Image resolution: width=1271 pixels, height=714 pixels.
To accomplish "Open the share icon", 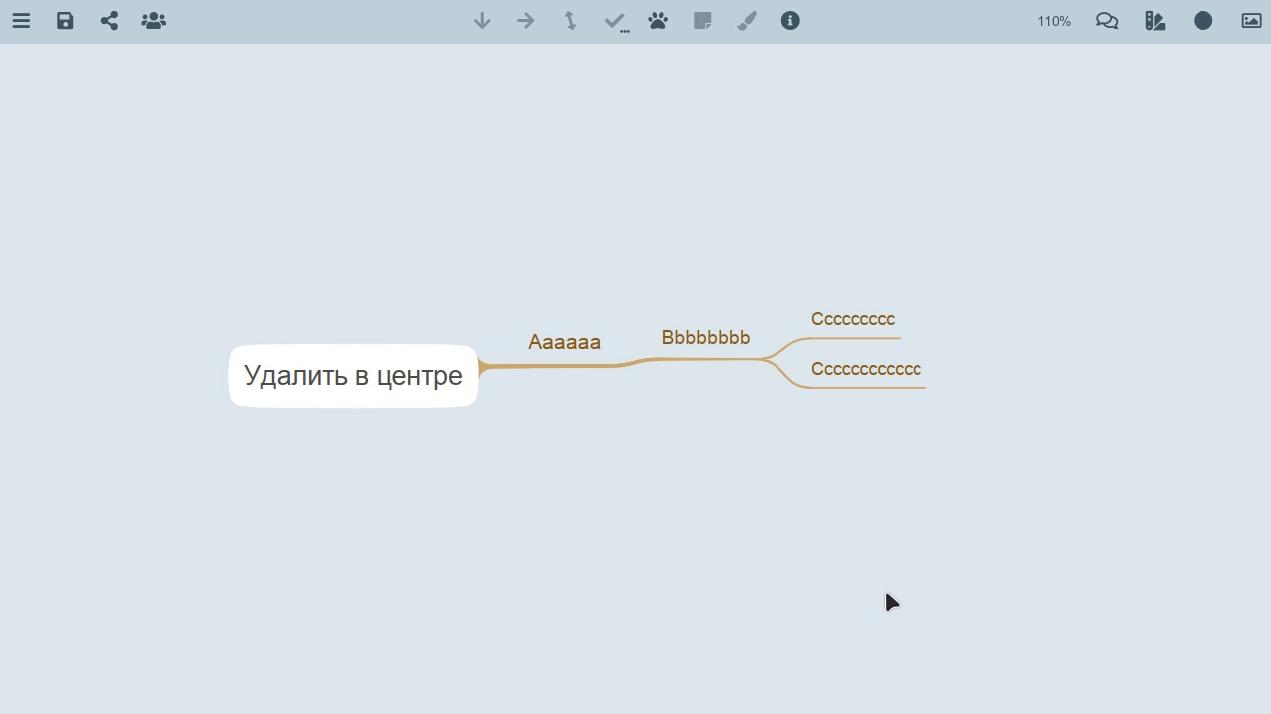I will click(109, 21).
